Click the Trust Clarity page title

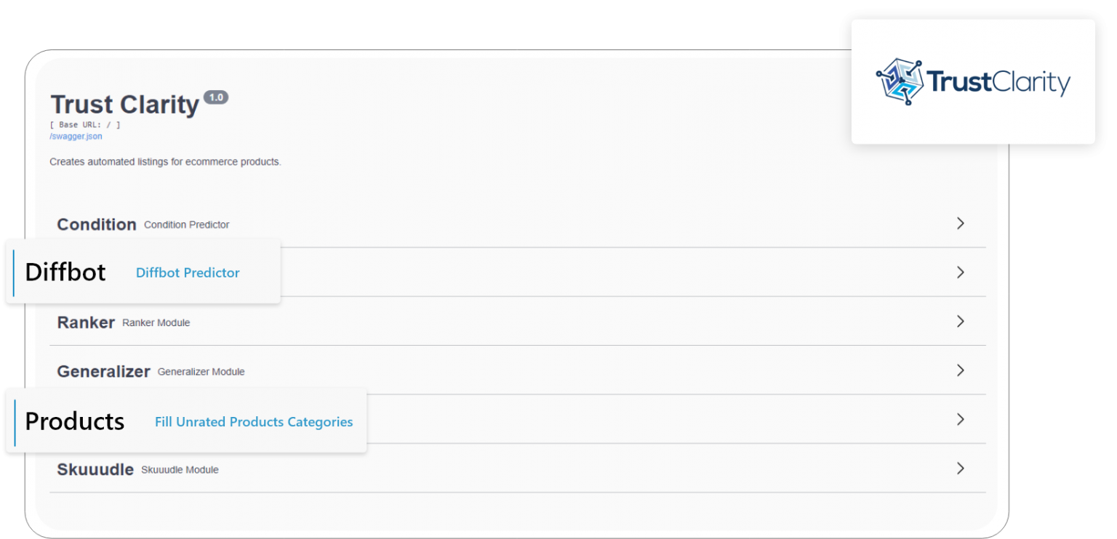pos(124,105)
